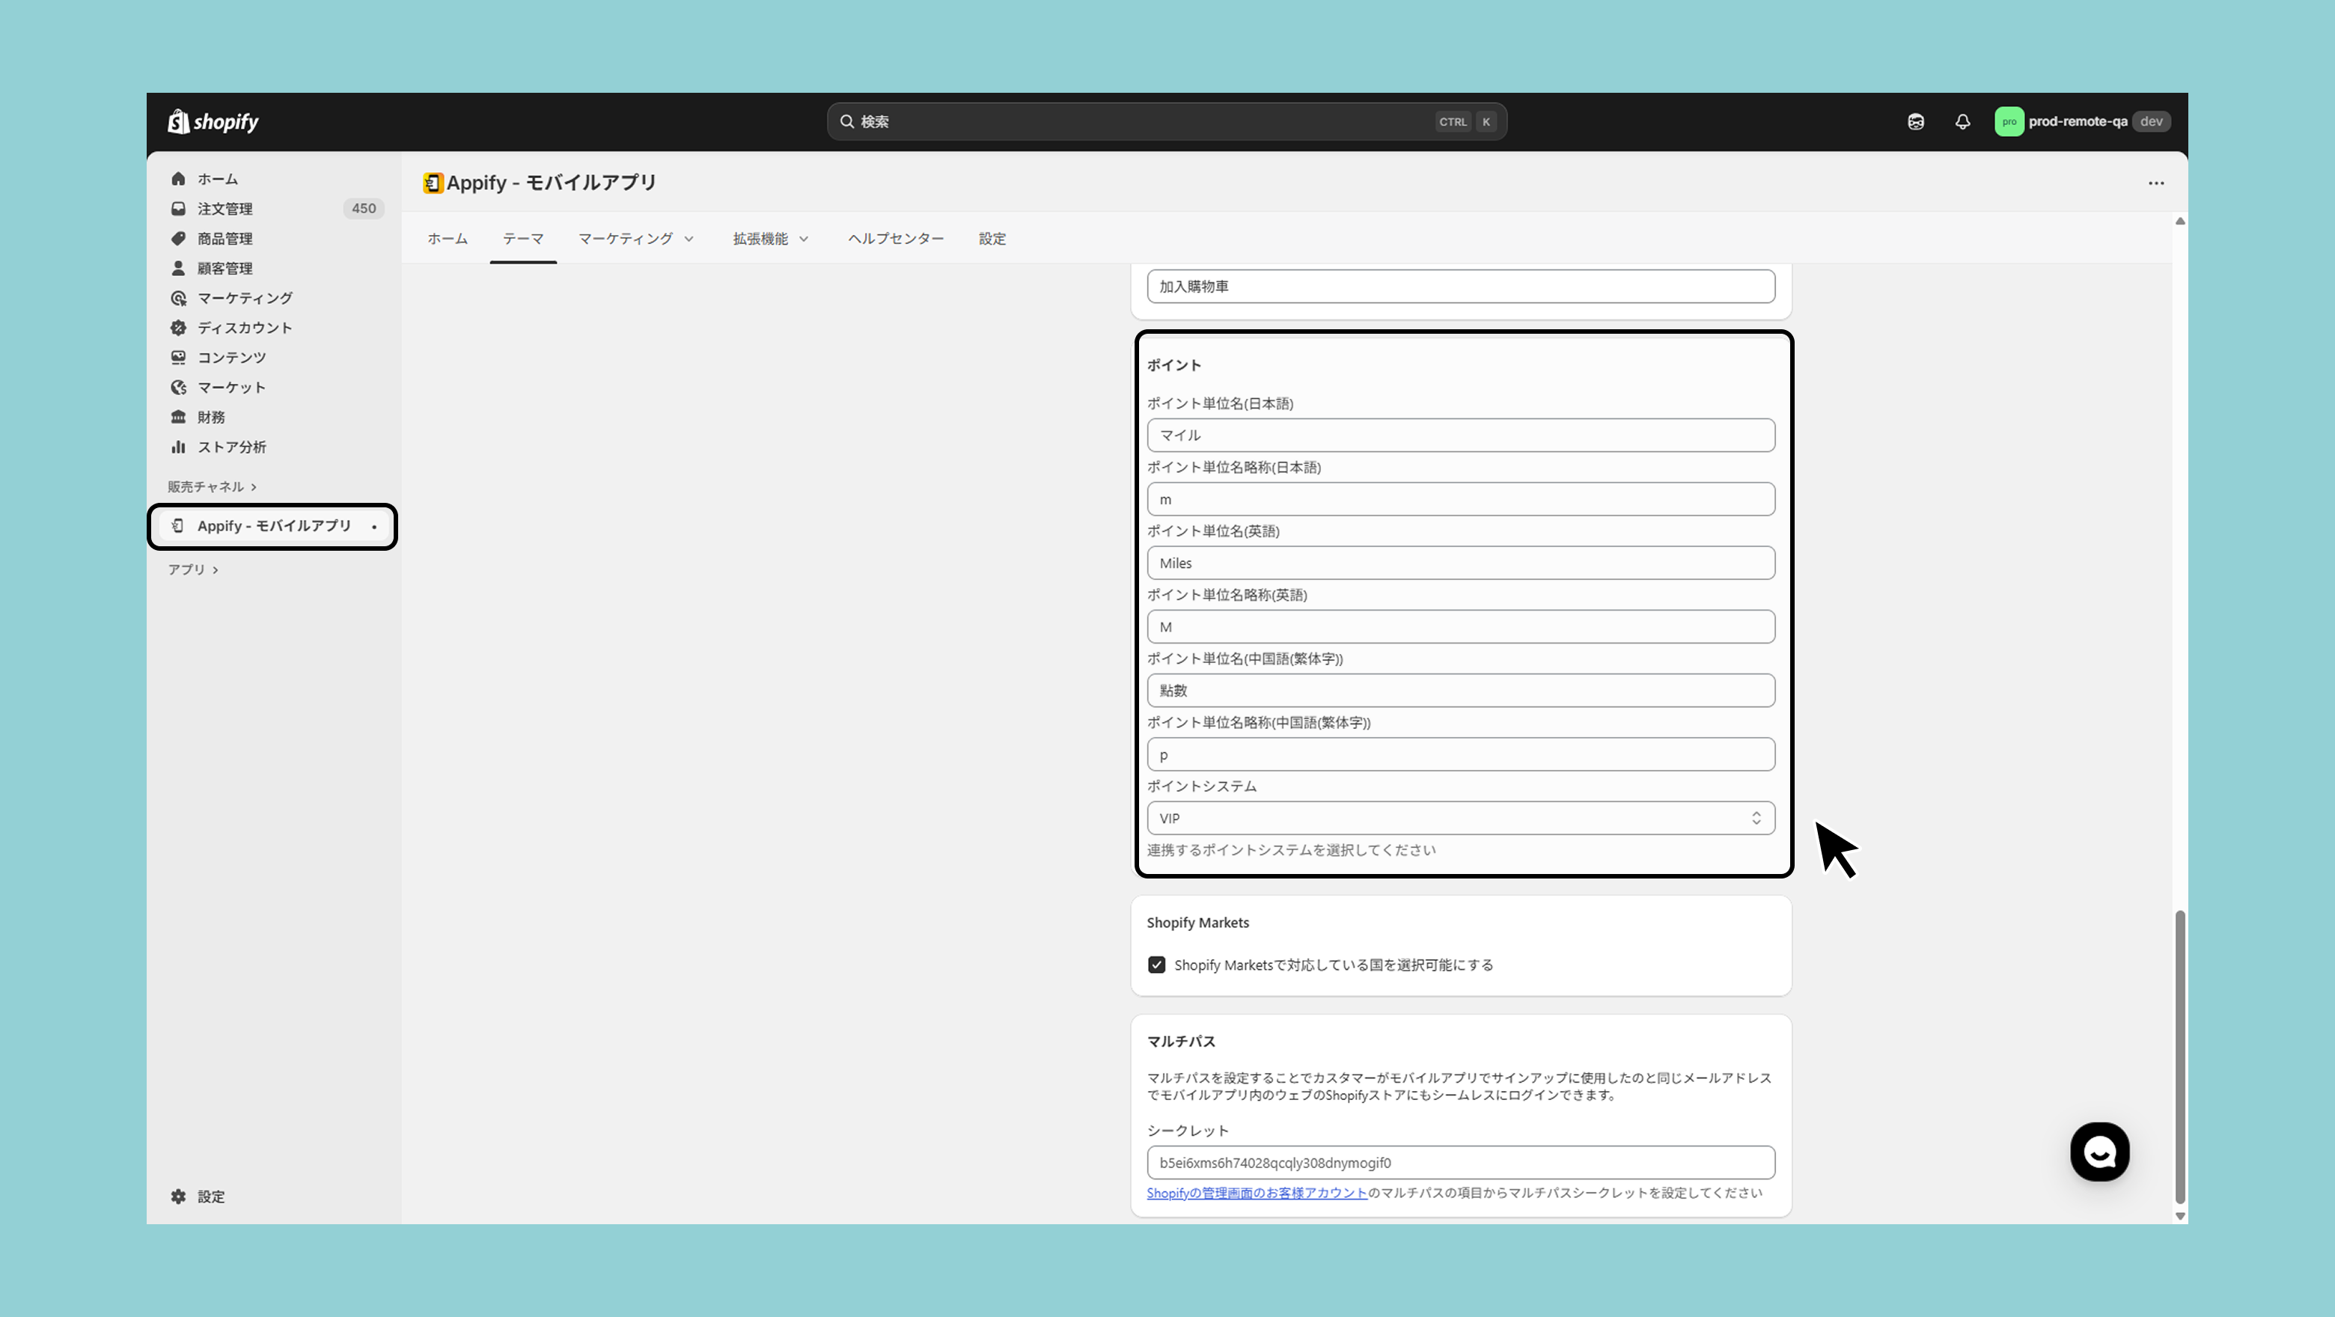Switch to the 設定 tab in Appify
This screenshot has height=1317, width=2335.
(992, 239)
